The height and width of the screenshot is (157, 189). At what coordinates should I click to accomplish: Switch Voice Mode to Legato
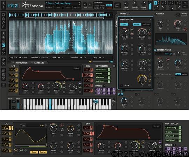(x=103, y=5)
